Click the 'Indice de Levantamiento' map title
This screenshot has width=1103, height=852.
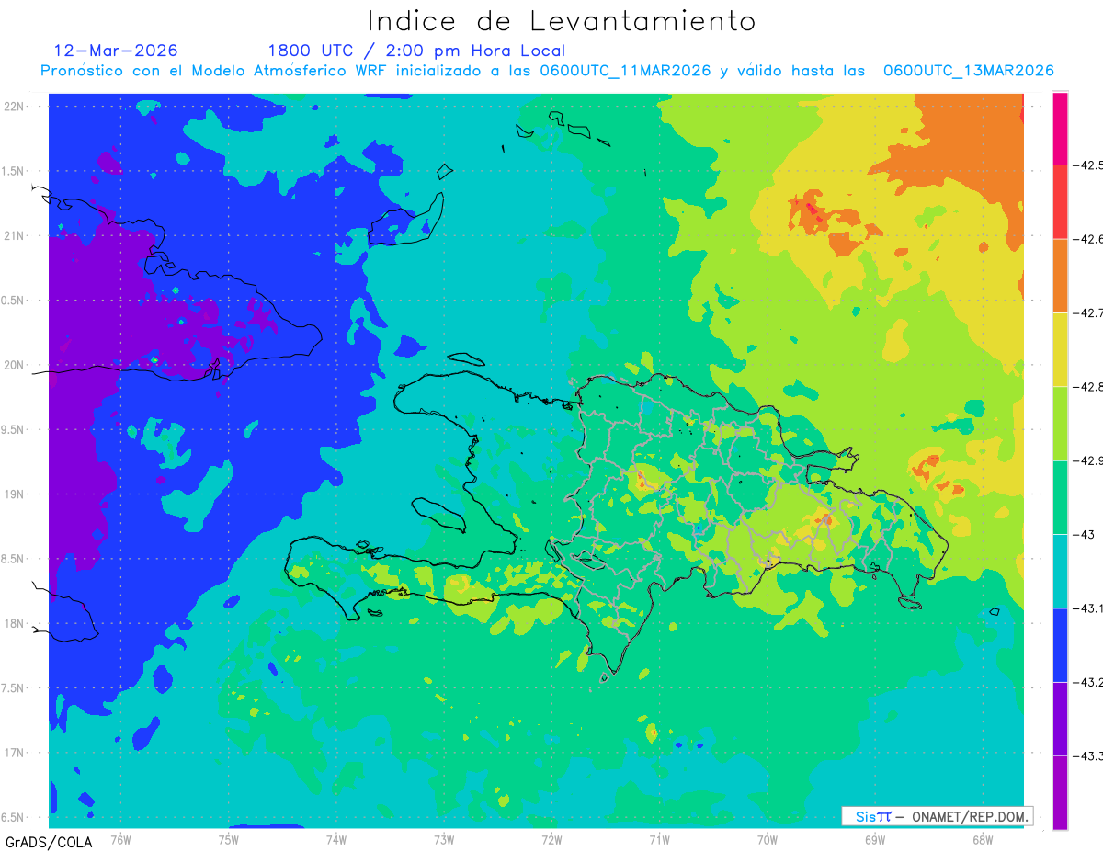562,20
